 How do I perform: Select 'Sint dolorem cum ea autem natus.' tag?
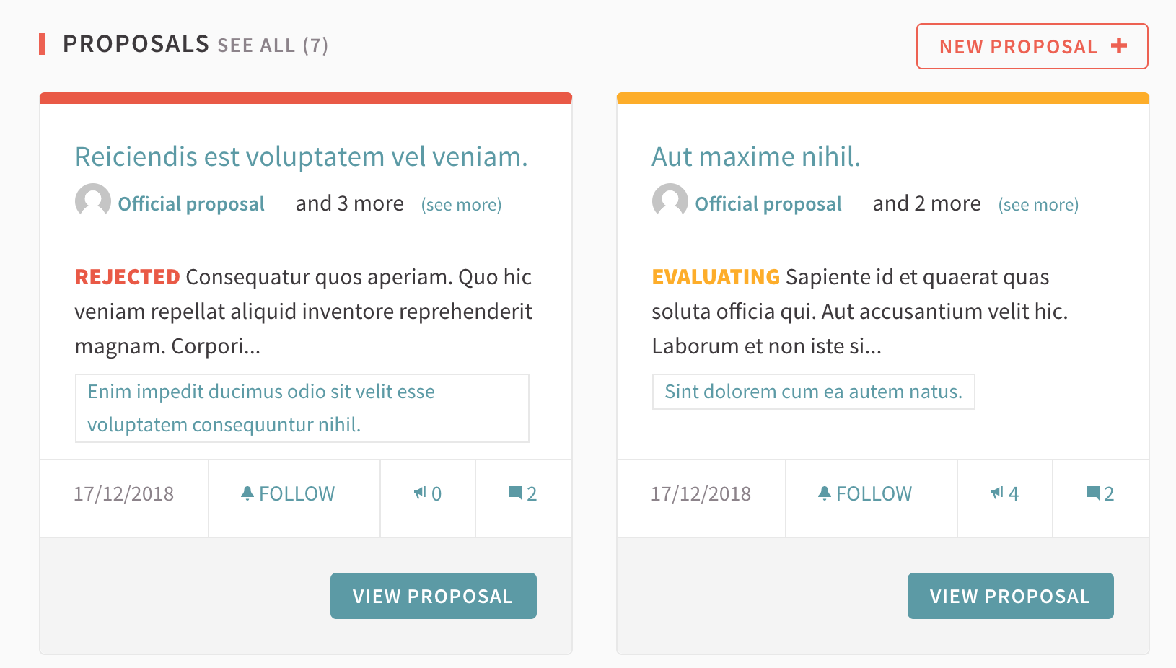(x=813, y=392)
